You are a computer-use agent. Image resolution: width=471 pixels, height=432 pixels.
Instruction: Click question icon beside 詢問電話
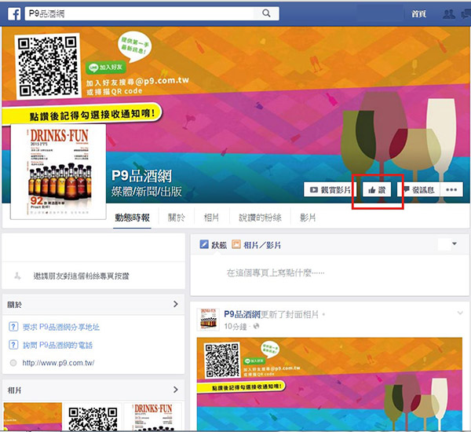tap(13, 345)
